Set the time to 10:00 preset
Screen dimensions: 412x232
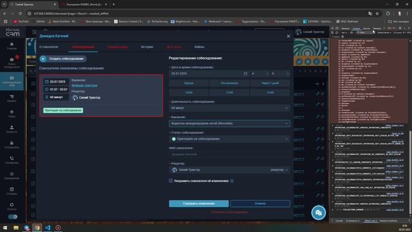tap(189, 93)
